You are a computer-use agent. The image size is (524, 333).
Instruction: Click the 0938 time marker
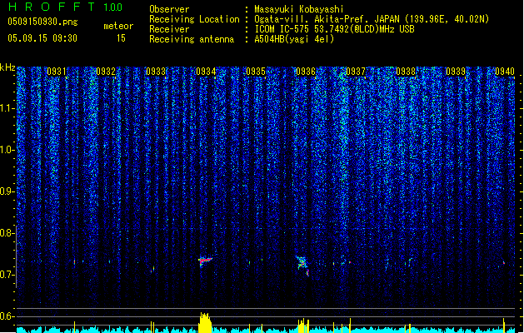pos(406,72)
